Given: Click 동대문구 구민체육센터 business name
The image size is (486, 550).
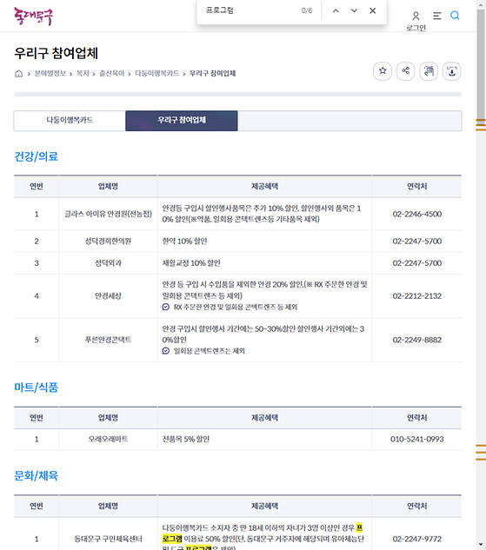Looking at the screenshot, I should (x=108, y=539).
